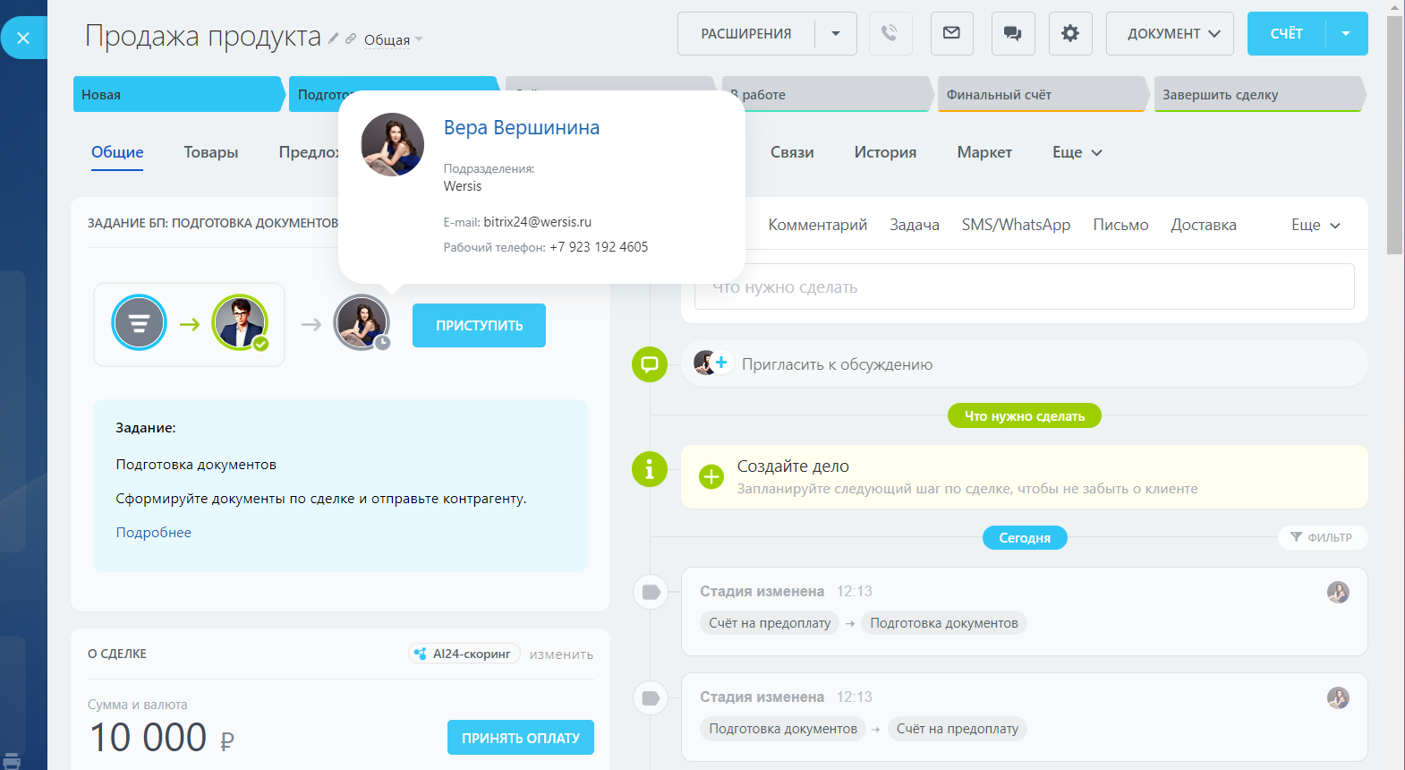
Task: Click the Что нужно сделать input field
Action: point(1024,287)
